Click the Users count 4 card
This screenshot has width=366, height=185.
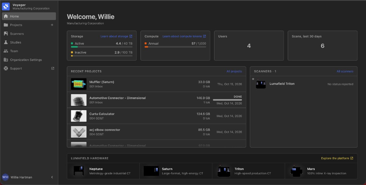(x=249, y=46)
